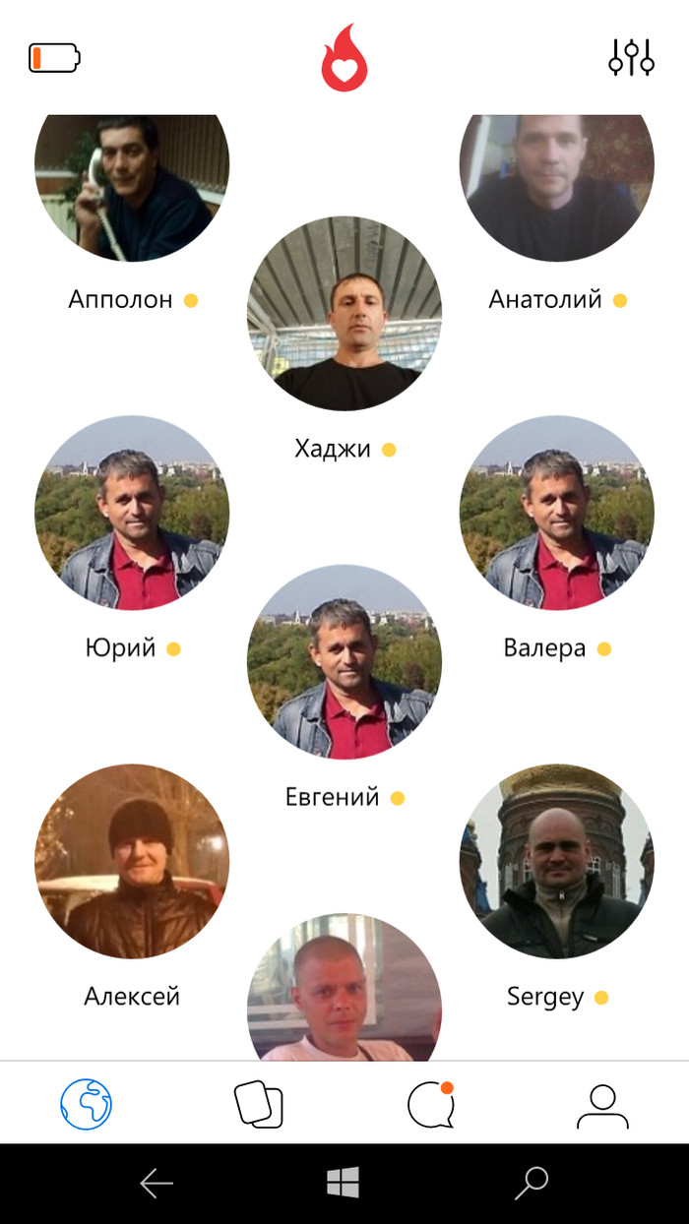Open Алексей's photo with black hat

click(132, 861)
